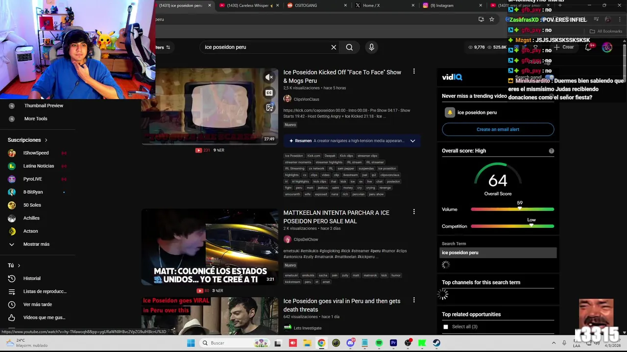This screenshot has height=352, width=627.
Task: Play the Face To Face video thumbnail
Action: [x=210, y=106]
